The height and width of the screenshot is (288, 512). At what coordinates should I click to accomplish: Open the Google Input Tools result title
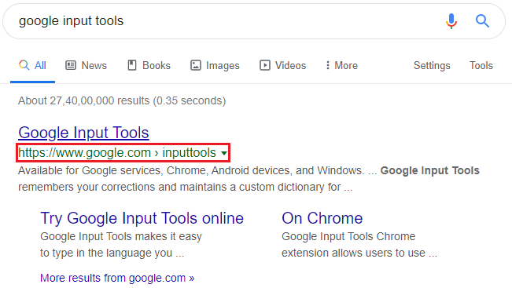83,133
